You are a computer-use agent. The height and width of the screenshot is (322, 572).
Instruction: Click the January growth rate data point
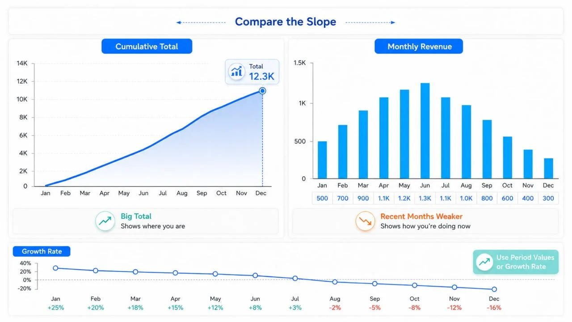[55, 268]
